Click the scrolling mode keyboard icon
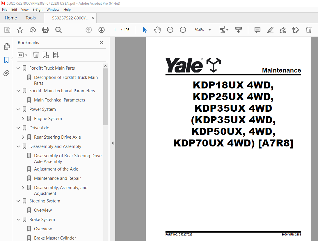 (x=239, y=30)
